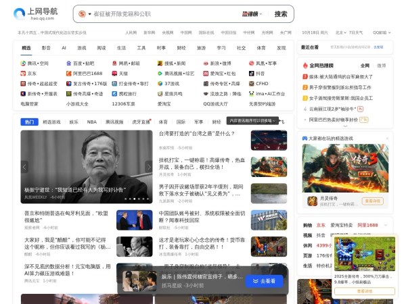Open the 阿里巴巴1688 site icon
The height and width of the screenshot is (304, 406).
tap(68, 74)
